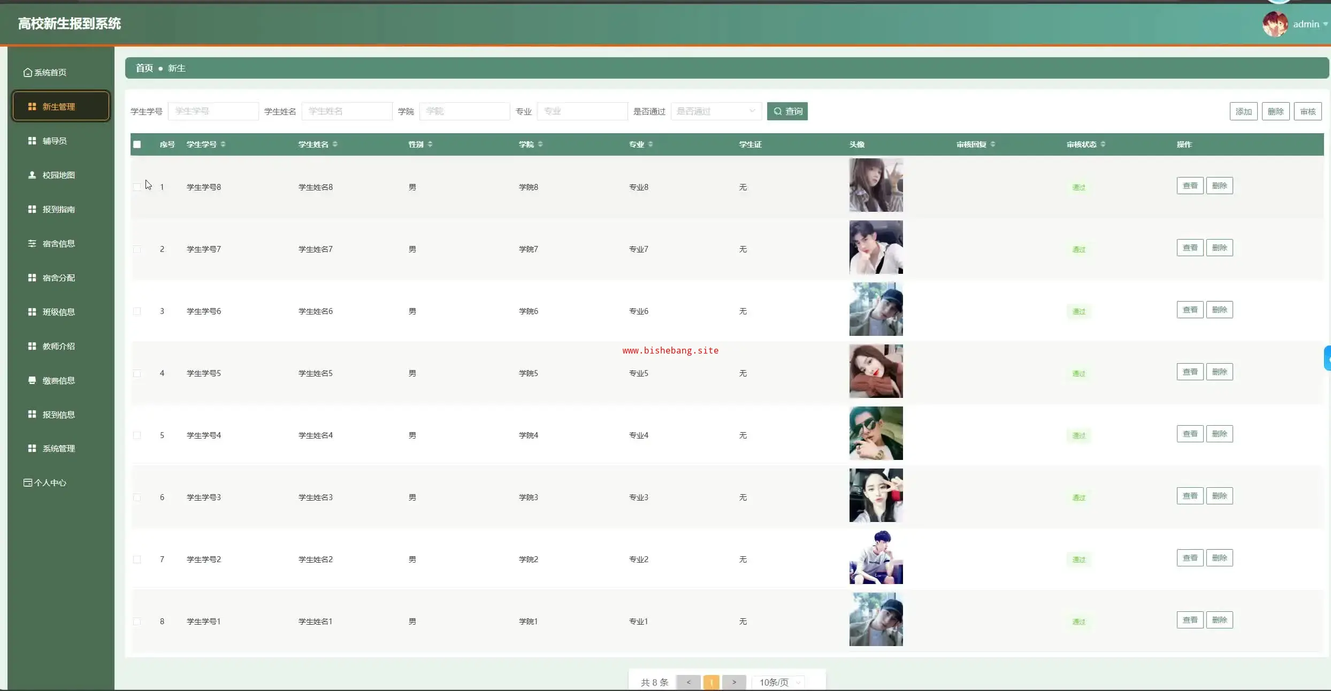
Task: Click the grid icon next to 辅导员
Action: [32, 141]
